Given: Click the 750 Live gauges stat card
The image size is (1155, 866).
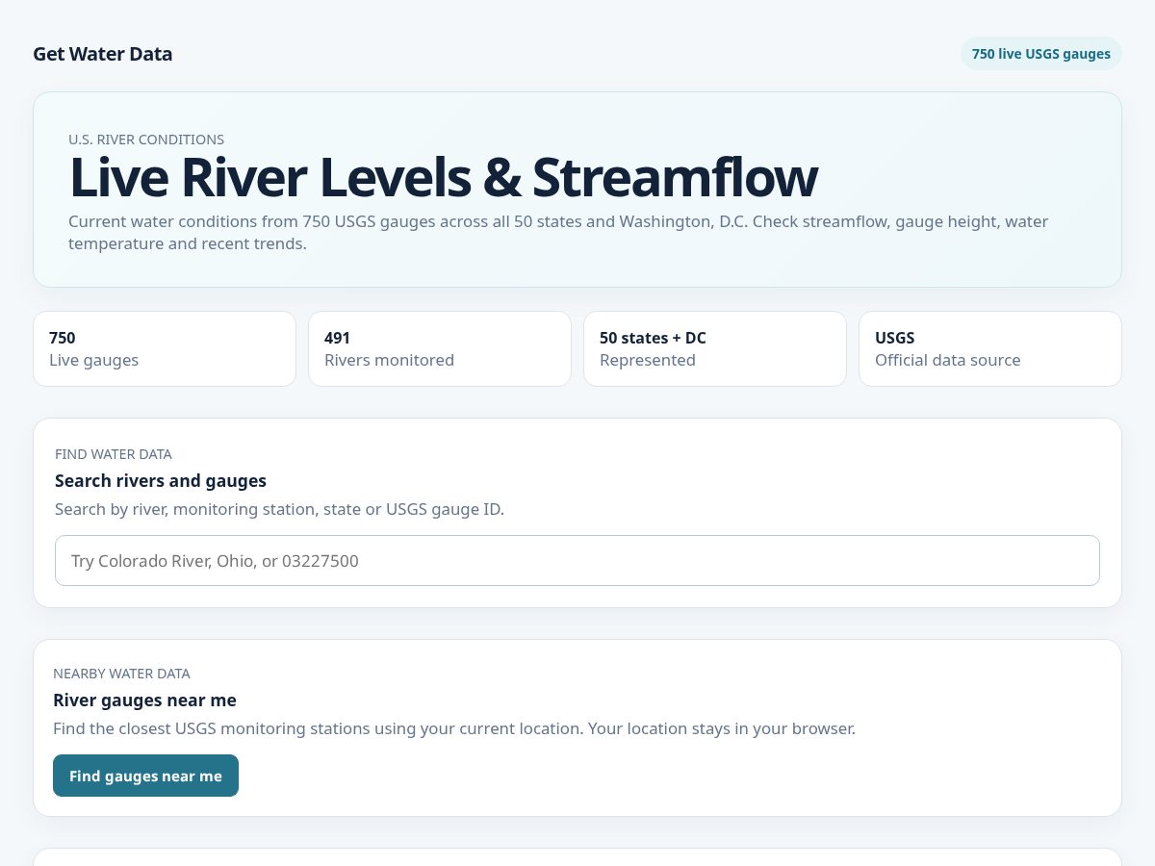Looking at the screenshot, I should [165, 348].
